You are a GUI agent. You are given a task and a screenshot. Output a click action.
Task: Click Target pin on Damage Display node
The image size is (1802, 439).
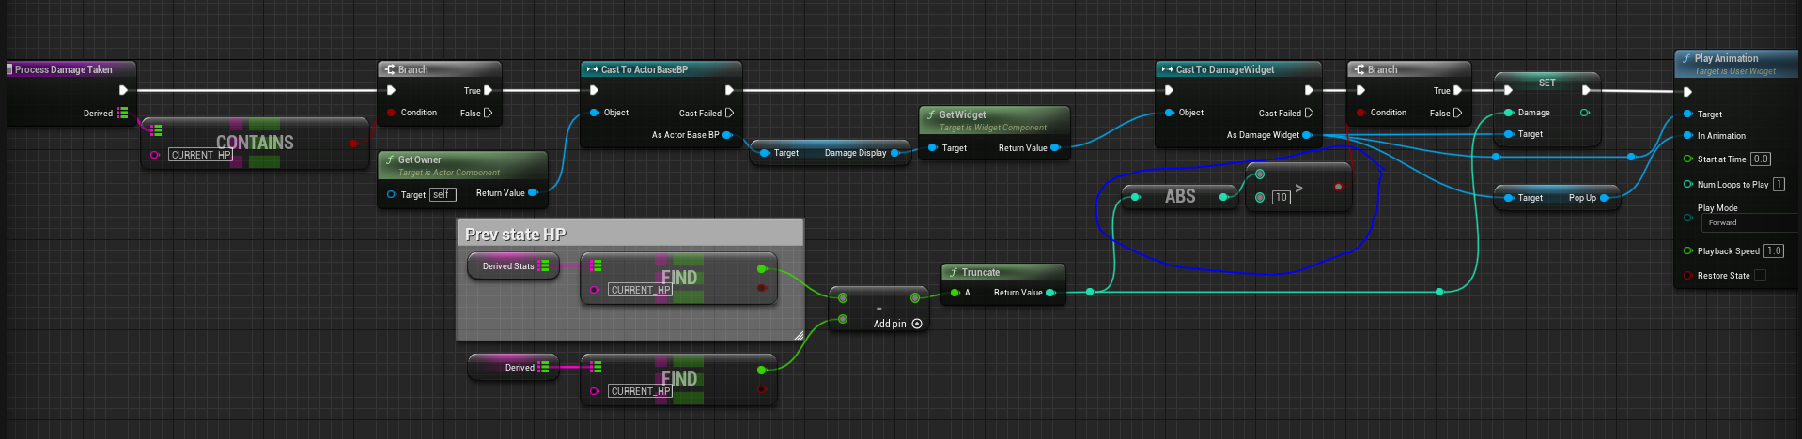point(765,153)
